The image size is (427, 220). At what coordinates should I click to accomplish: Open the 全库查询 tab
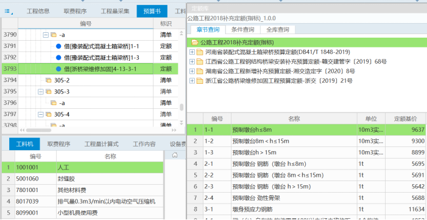278,29
